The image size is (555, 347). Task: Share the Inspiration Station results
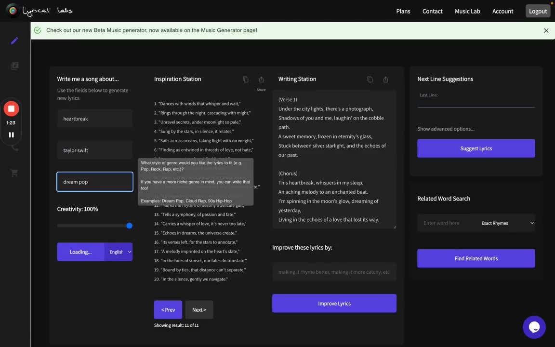pyautogui.click(x=261, y=80)
